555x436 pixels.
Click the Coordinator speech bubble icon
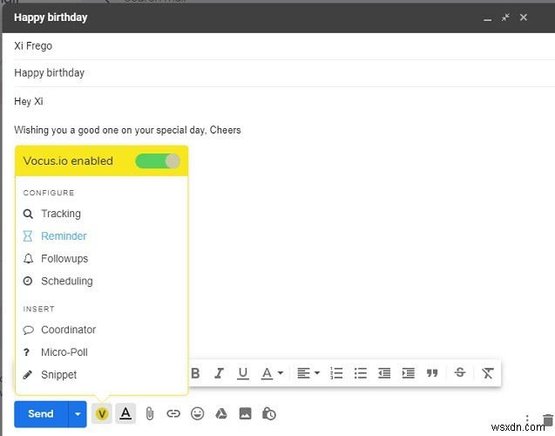pyautogui.click(x=28, y=330)
